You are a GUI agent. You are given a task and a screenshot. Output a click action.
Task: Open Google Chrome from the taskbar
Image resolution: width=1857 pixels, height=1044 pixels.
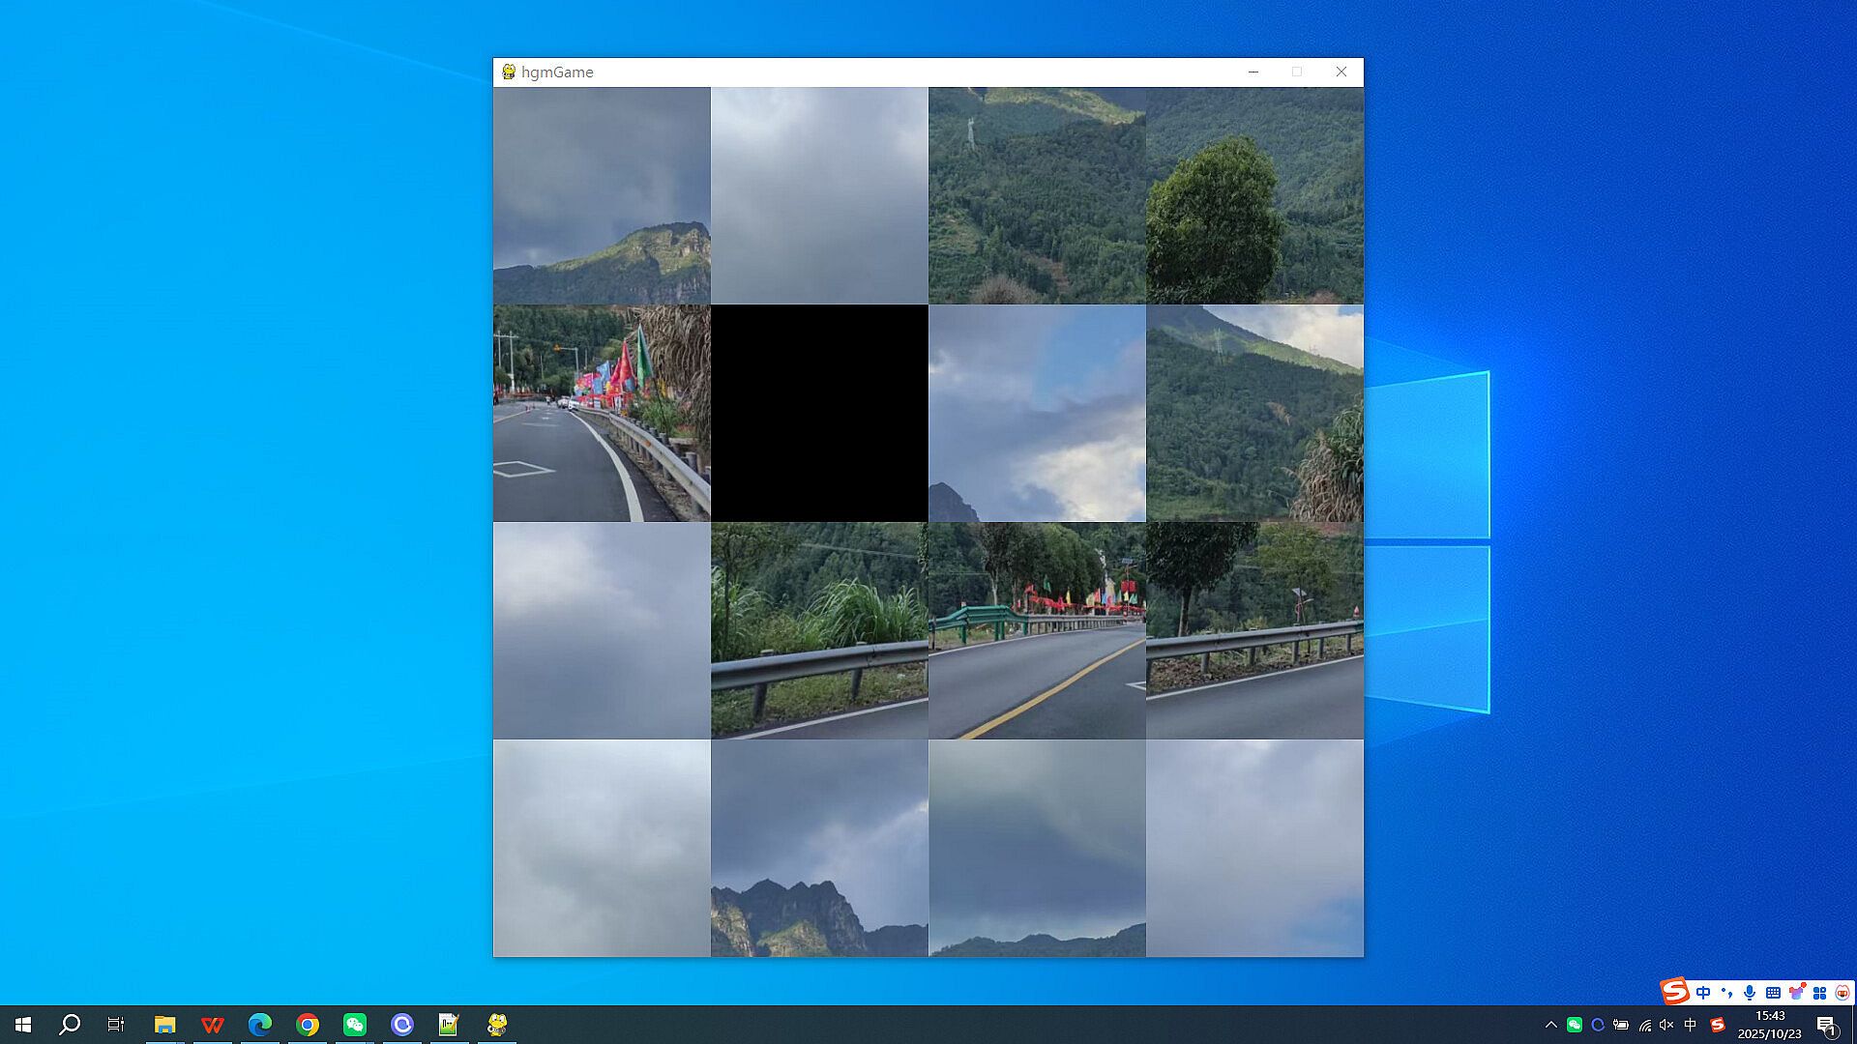[308, 1025]
